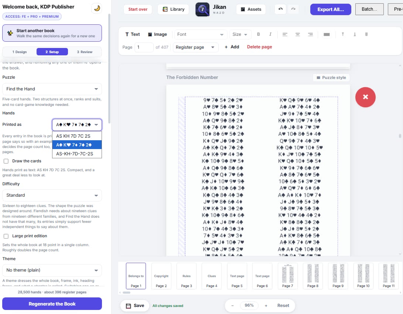Image resolution: width=403 pixels, height=314 pixels.
Task: Click Start over
Action: point(138,9)
